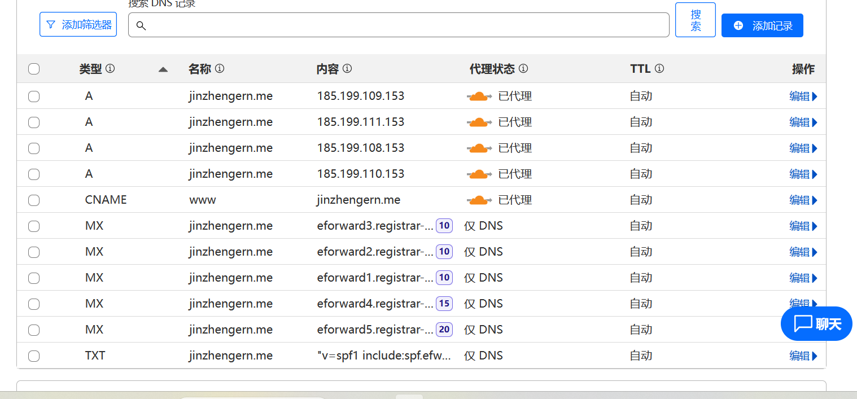Click 编辑 link for the TXT record

[x=803, y=356]
